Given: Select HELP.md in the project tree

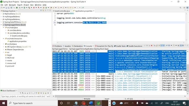Looking at the screenshot, I should pos(11,58).
